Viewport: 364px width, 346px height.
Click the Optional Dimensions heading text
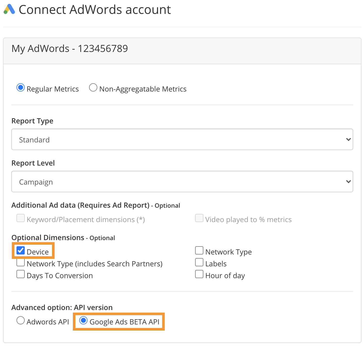[48, 238]
